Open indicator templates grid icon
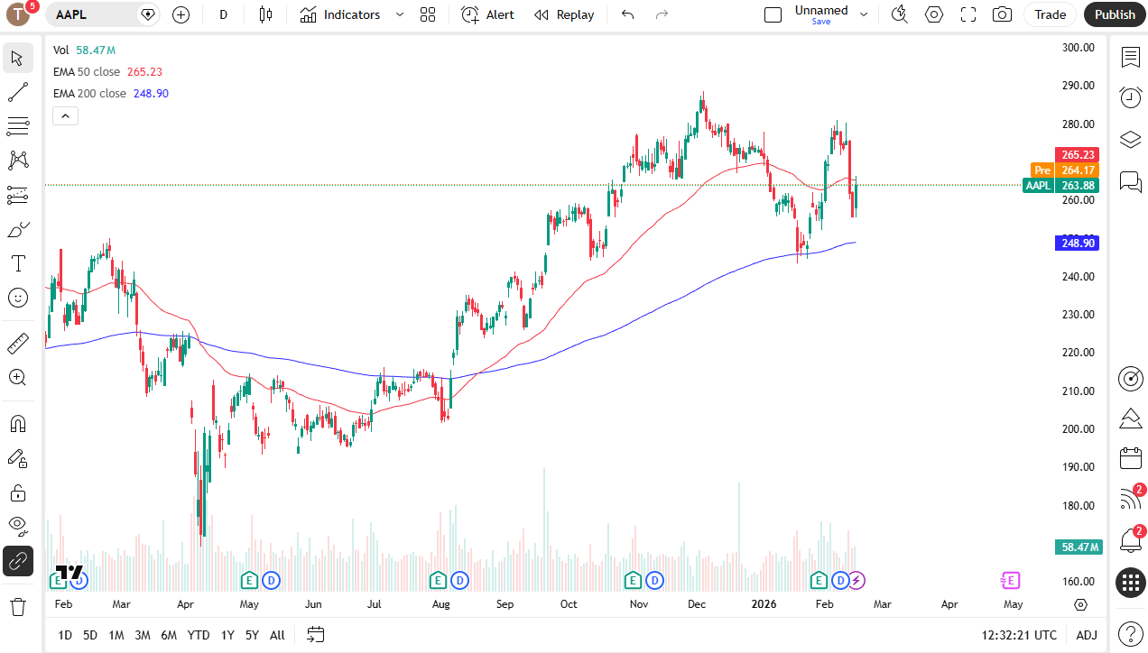This screenshot has width=1148, height=653. tap(428, 14)
